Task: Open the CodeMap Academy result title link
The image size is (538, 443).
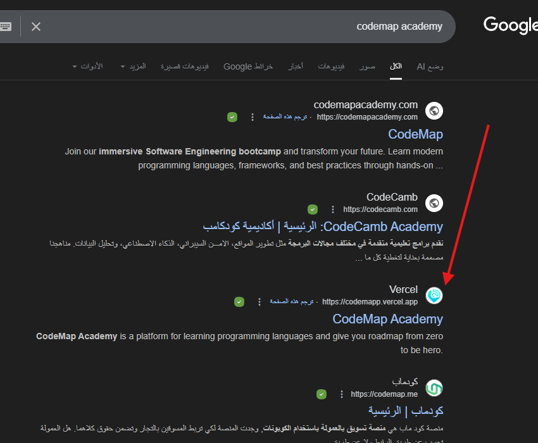Action: click(x=388, y=319)
